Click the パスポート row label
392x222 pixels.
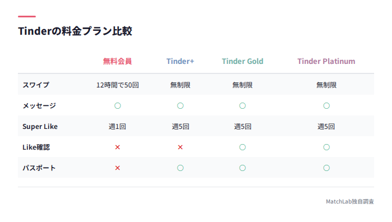tap(39, 168)
